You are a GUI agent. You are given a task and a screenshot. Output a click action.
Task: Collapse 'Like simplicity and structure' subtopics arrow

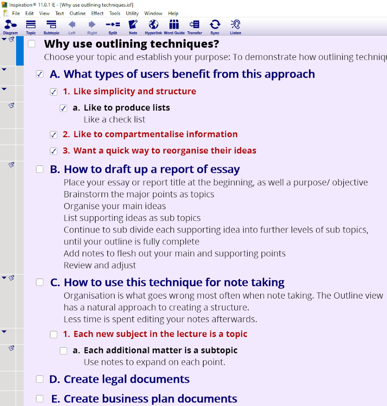[x=4, y=89]
